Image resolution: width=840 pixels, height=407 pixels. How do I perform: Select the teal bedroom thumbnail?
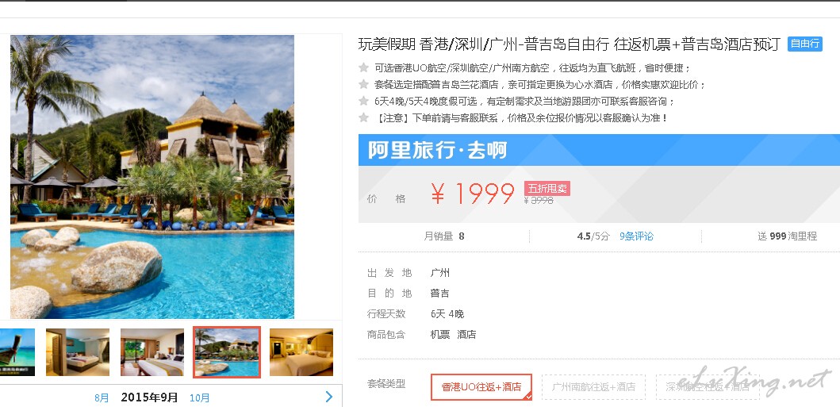(x=78, y=351)
